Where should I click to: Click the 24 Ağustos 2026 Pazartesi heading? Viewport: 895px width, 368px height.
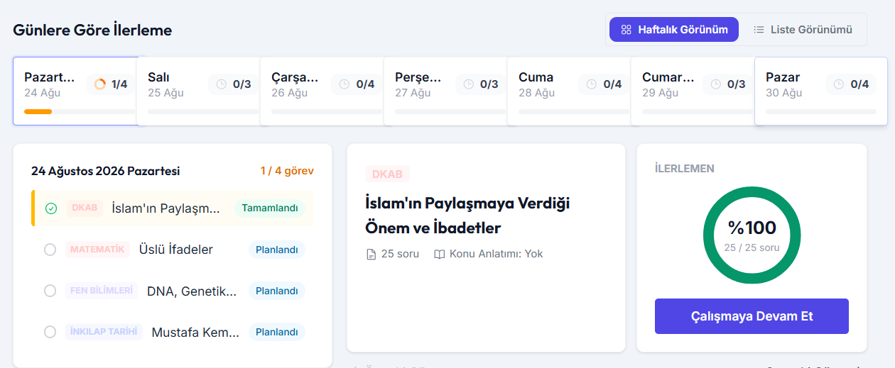(106, 171)
